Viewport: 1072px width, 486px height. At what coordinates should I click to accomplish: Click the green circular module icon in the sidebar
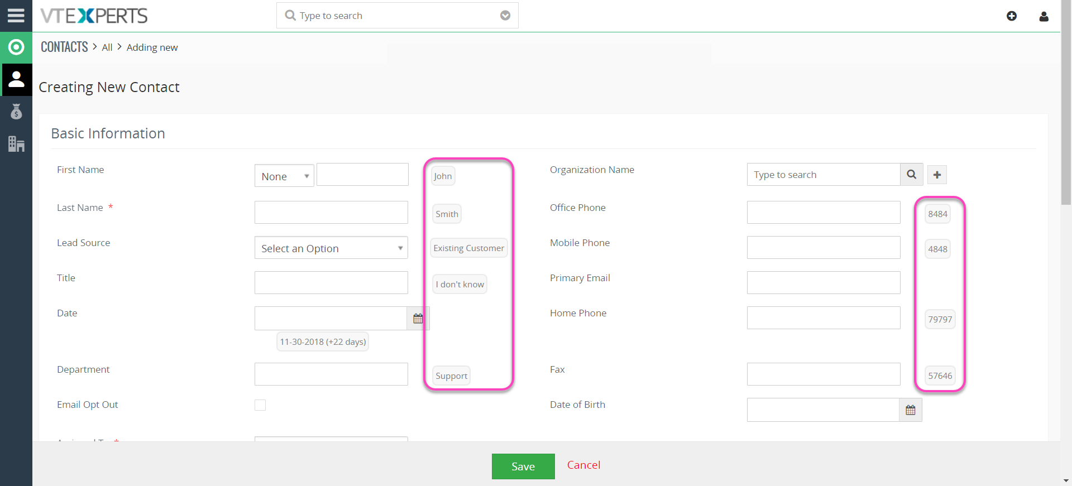pyautogui.click(x=16, y=47)
